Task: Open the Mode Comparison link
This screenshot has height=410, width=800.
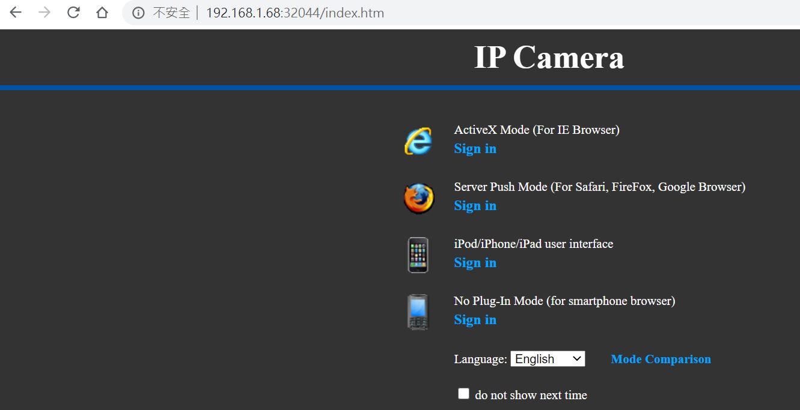Action: pyautogui.click(x=661, y=359)
